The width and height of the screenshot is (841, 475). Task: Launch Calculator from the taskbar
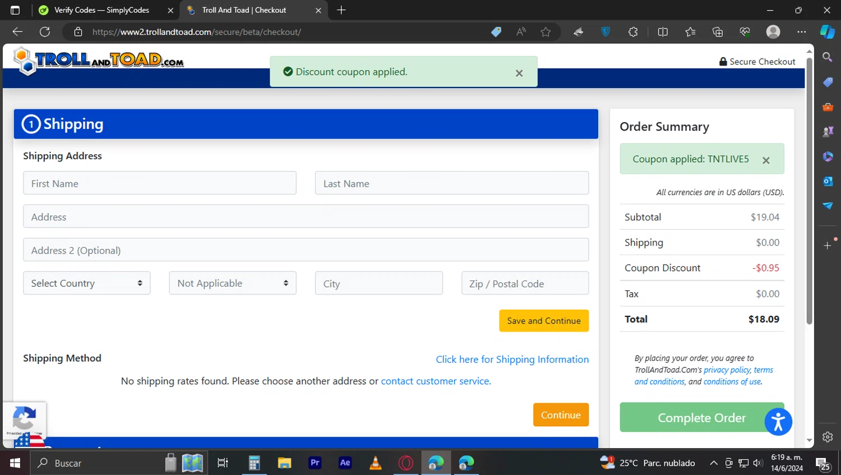(254, 463)
